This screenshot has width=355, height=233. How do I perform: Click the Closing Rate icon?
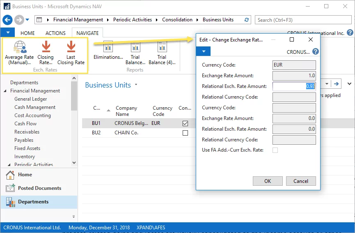(46, 47)
